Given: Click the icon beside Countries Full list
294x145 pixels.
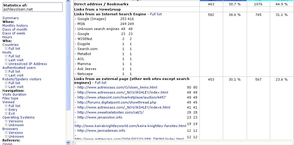Looking at the screenshot, I should (x=6, y=49).
